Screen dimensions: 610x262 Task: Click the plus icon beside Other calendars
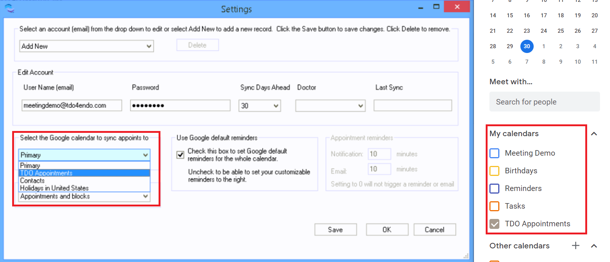575,245
